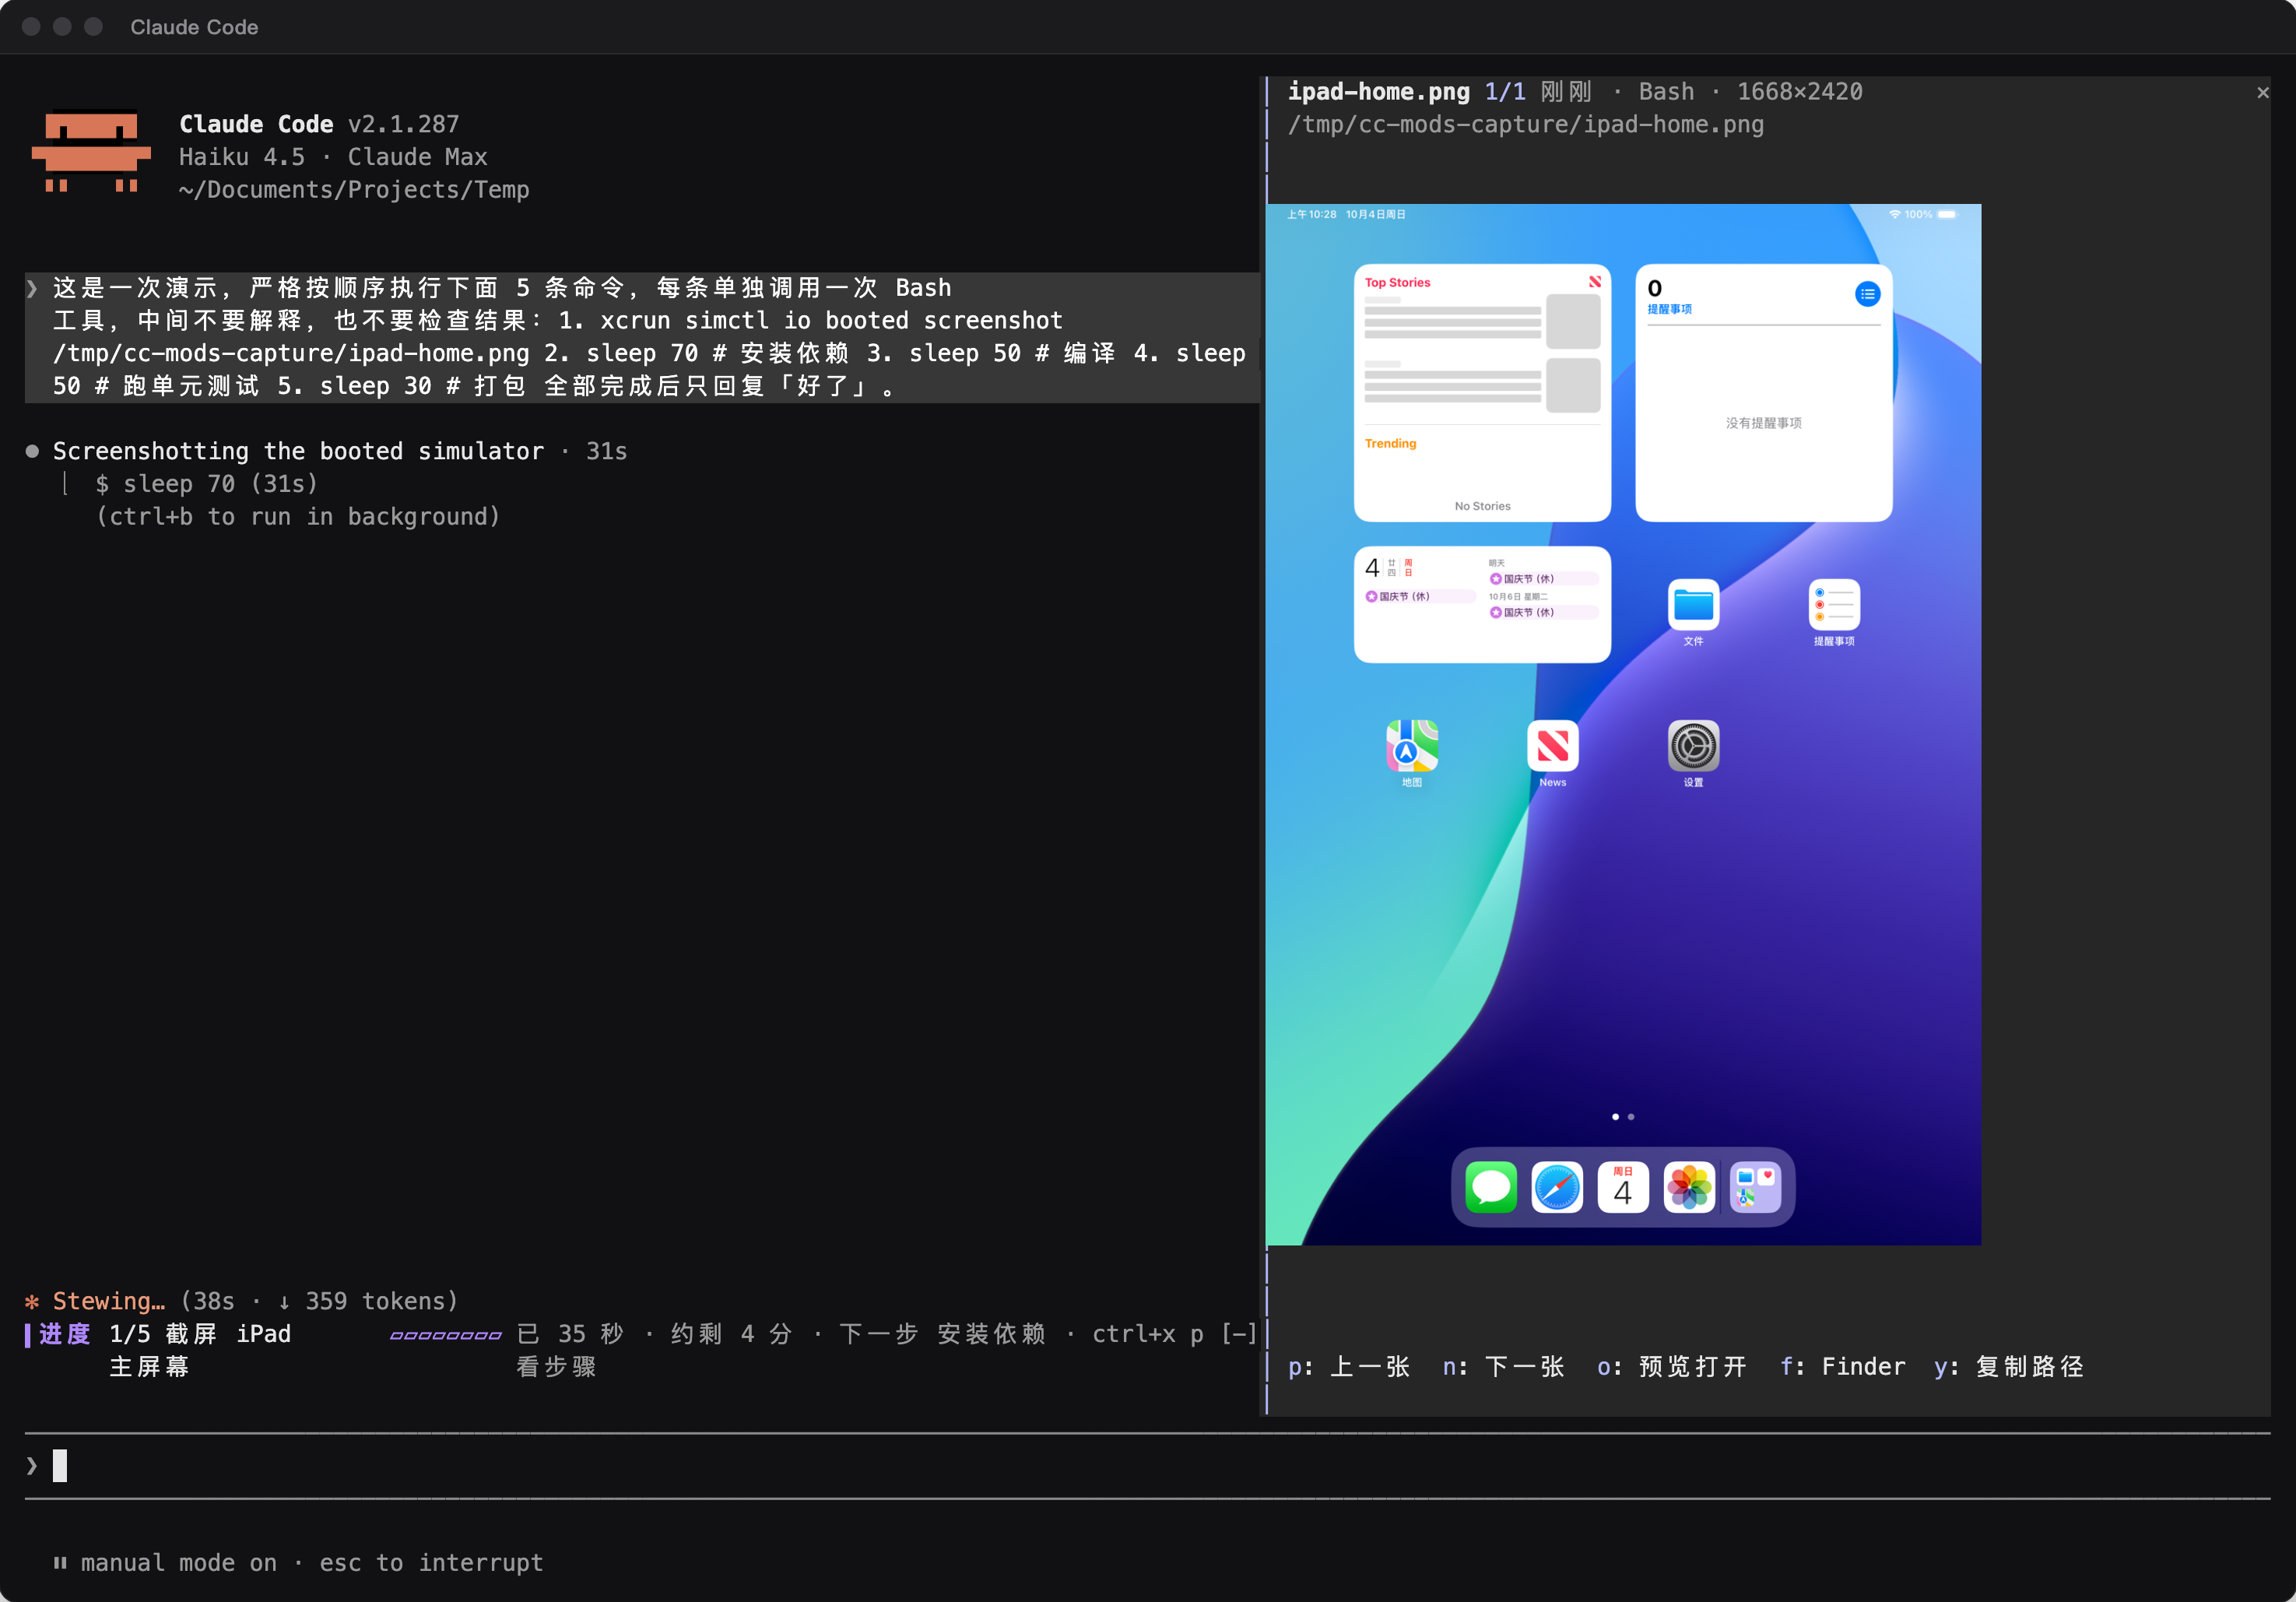Click the Calendar widget showing 国庆节
2296x1602 pixels.
[1482, 604]
